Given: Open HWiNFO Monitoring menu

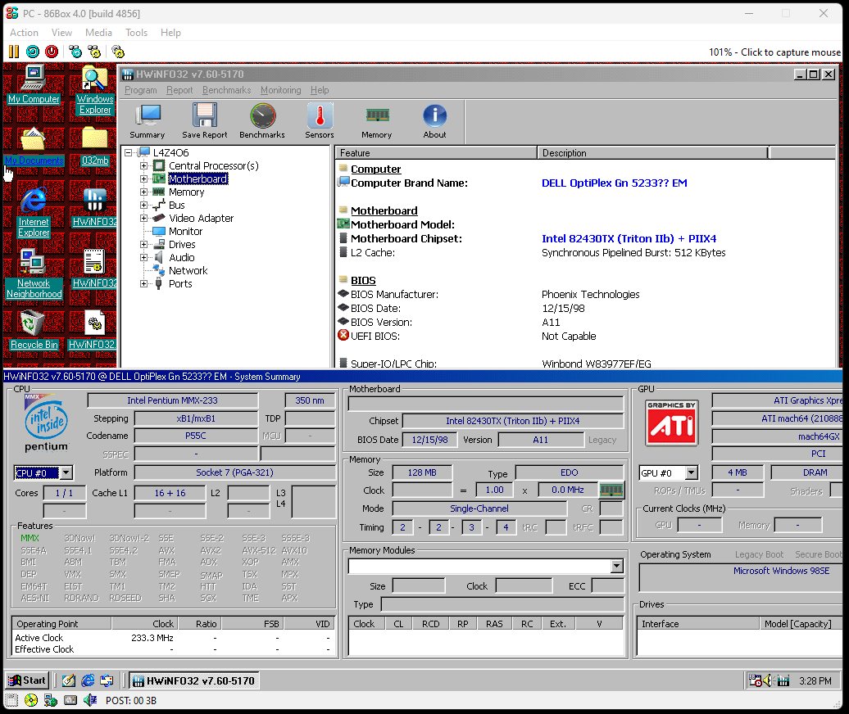Looking at the screenshot, I should coord(280,90).
